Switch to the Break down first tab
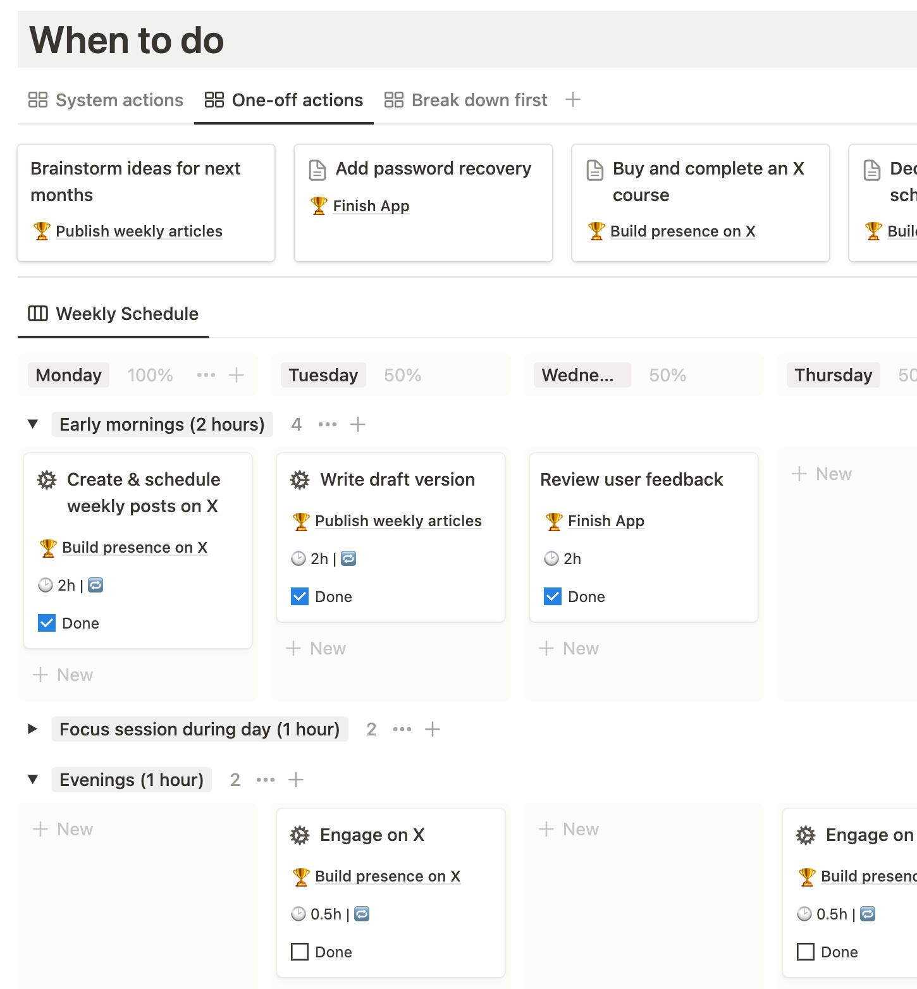 [466, 100]
